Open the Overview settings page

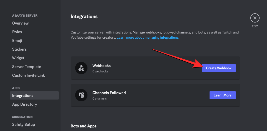[x=20, y=23]
